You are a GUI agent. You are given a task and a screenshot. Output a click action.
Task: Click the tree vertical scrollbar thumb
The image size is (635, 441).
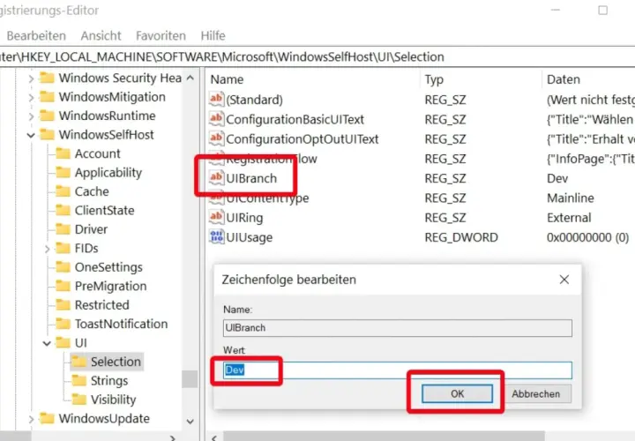190,379
